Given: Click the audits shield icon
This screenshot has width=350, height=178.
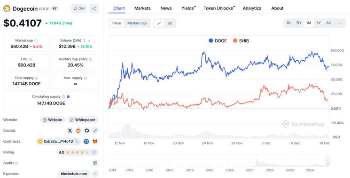Looking at the screenshot, I should coord(95,163).
